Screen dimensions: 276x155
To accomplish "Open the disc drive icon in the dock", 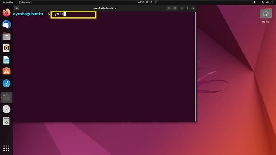I will coord(6,109).
